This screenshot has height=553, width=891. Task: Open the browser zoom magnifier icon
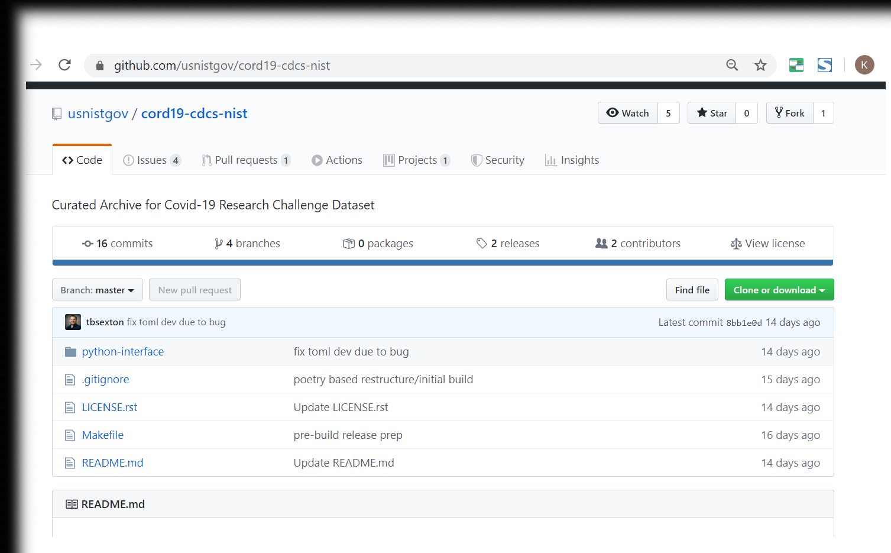(732, 65)
